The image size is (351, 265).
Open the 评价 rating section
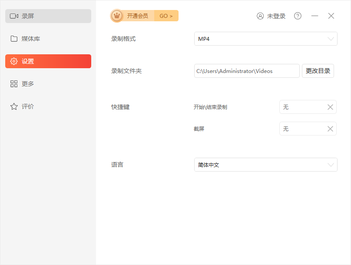(48, 106)
